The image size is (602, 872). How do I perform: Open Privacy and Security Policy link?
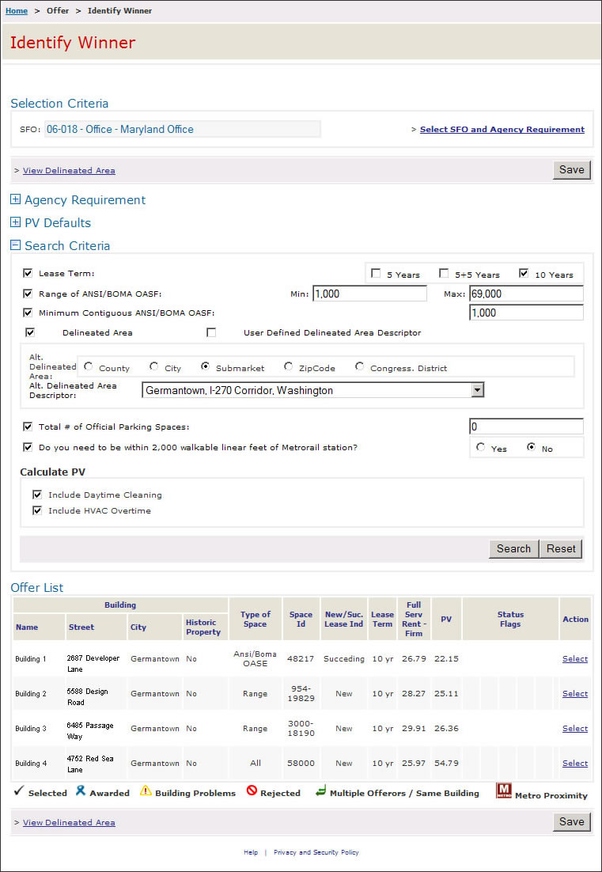[316, 852]
